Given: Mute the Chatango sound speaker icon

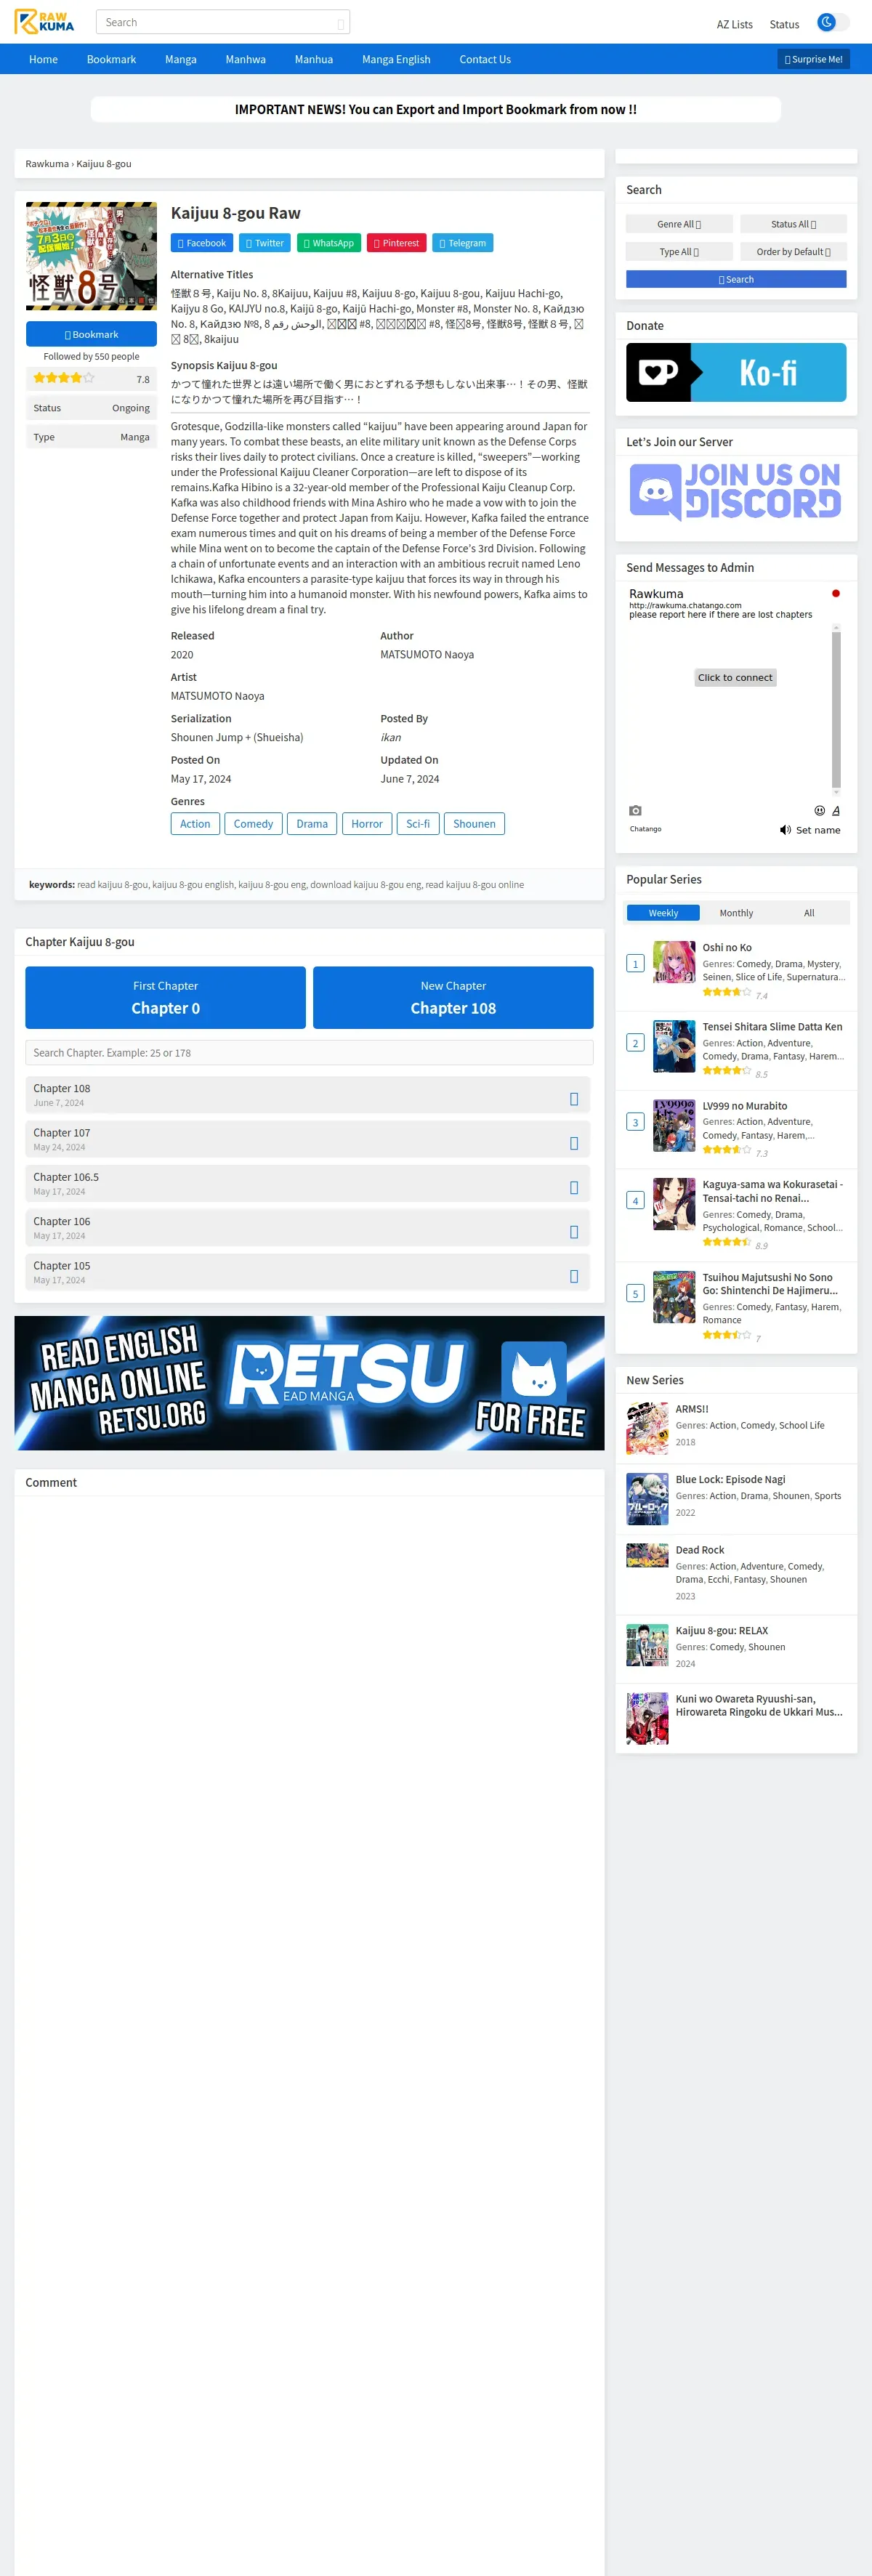Looking at the screenshot, I should (x=785, y=830).
